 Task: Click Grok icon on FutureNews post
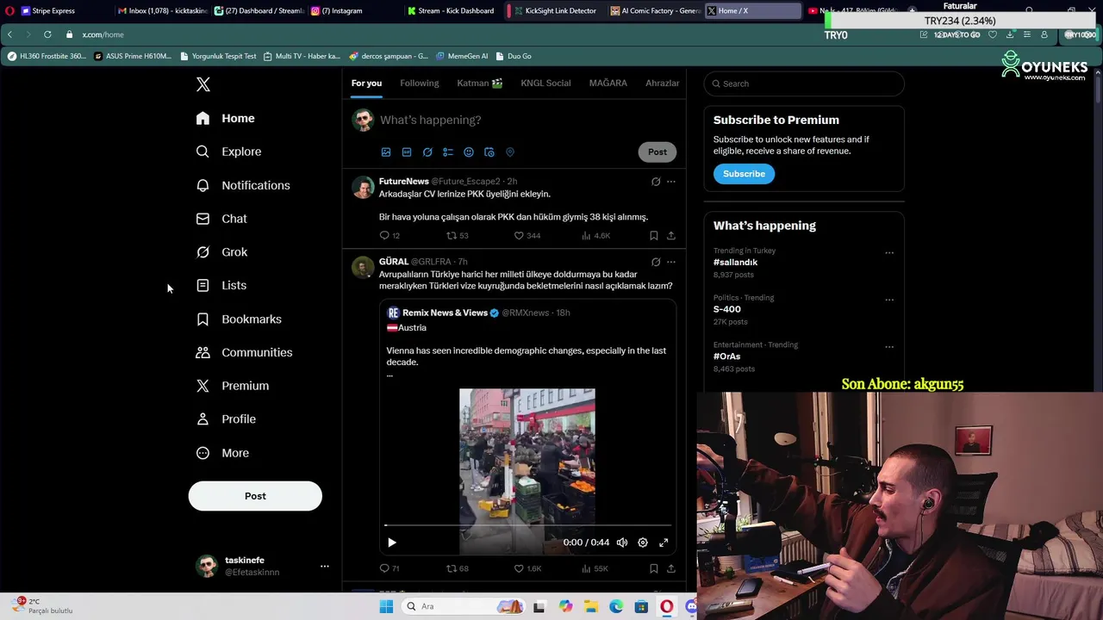(x=656, y=182)
